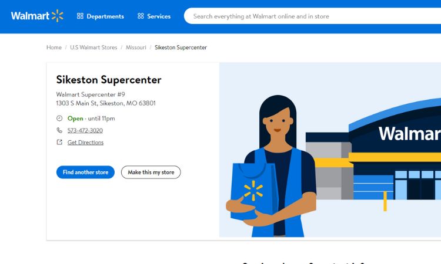Click Make this my store button
Screen dimensions: 441x264
coord(151,172)
